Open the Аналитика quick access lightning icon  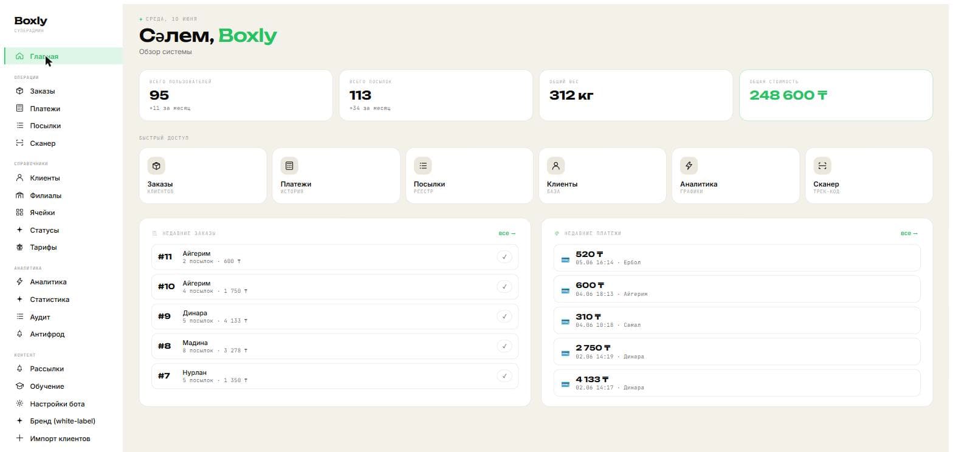coord(689,166)
